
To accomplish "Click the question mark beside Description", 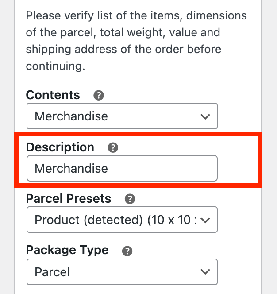I will [113, 147].
